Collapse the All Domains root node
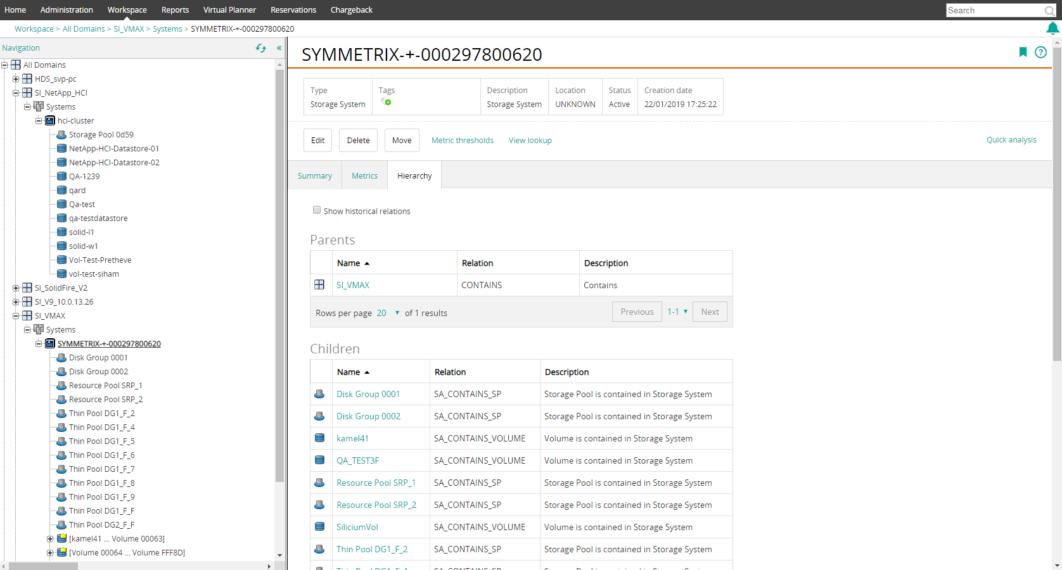The height and width of the screenshot is (570, 1062). pyautogui.click(x=4, y=65)
